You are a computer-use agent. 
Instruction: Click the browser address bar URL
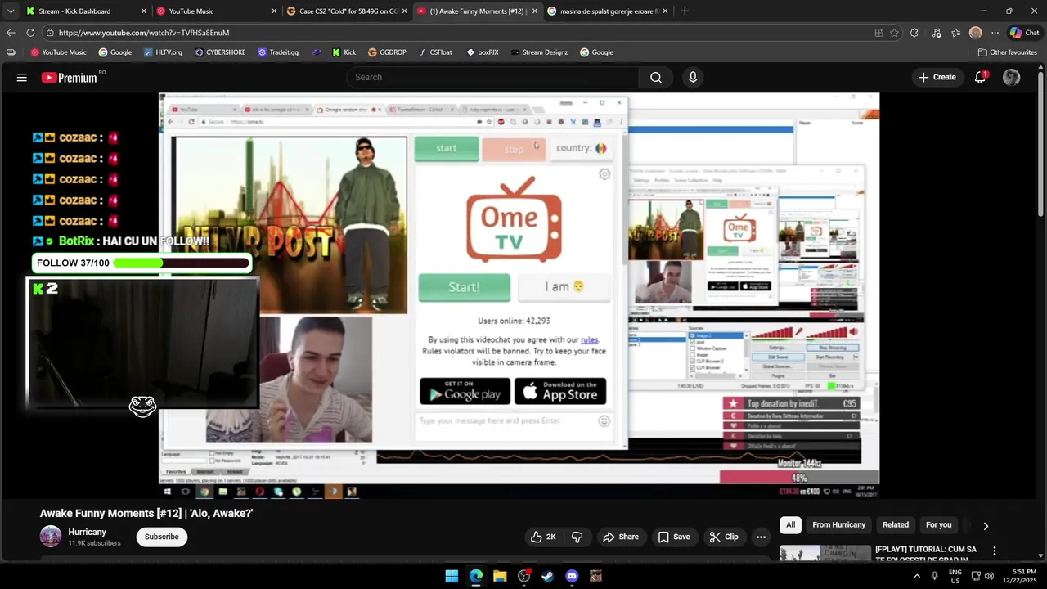144,33
